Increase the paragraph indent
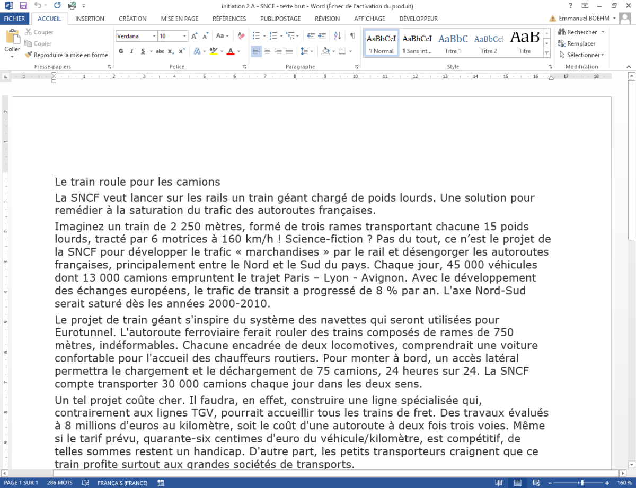The image size is (636, 488). pyautogui.click(x=323, y=36)
